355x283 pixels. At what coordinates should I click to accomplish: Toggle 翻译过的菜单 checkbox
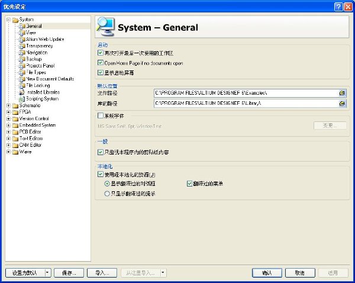[189, 184]
